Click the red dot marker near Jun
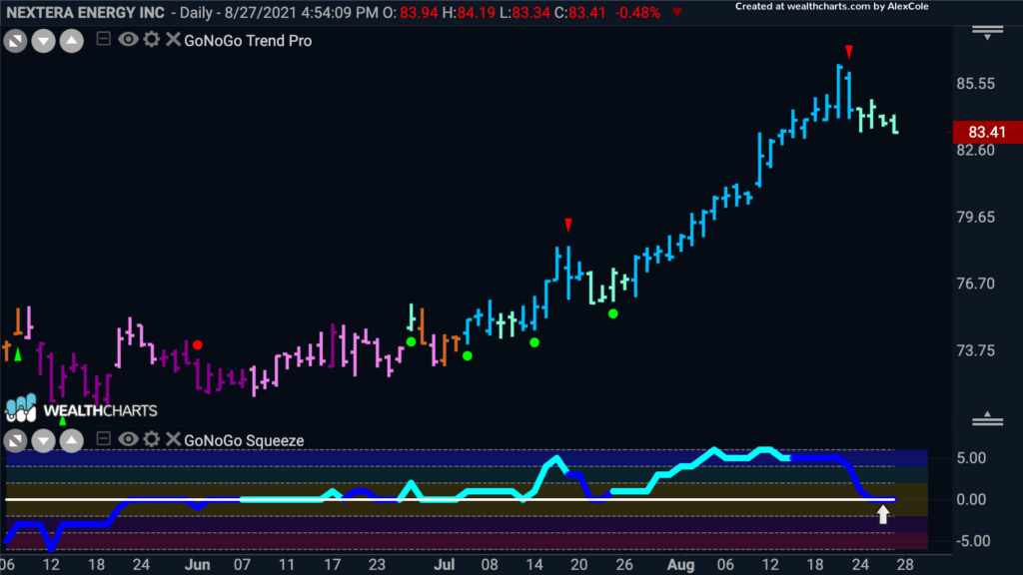Image resolution: width=1023 pixels, height=575 pixels. [198, 344]
